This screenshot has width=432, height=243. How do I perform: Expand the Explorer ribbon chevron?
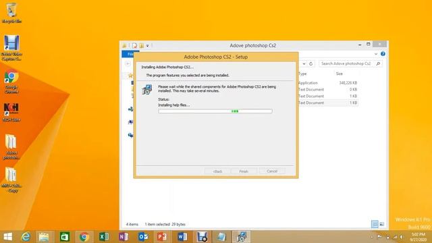376,54
